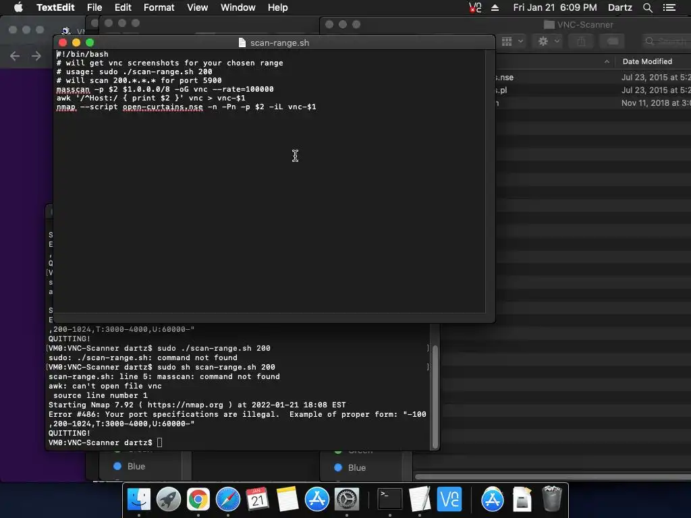The width and height of the screenshot is (691, 518).
Task: Open System Preferences gear in Dock
Action: (x=347, y=499)
